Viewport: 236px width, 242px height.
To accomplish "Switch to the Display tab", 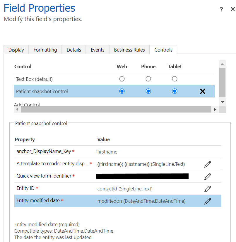I will [16, 50].
